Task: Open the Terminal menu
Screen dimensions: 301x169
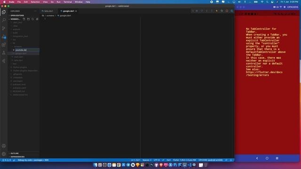Action: pyautogui.click(x=68, y=2)
